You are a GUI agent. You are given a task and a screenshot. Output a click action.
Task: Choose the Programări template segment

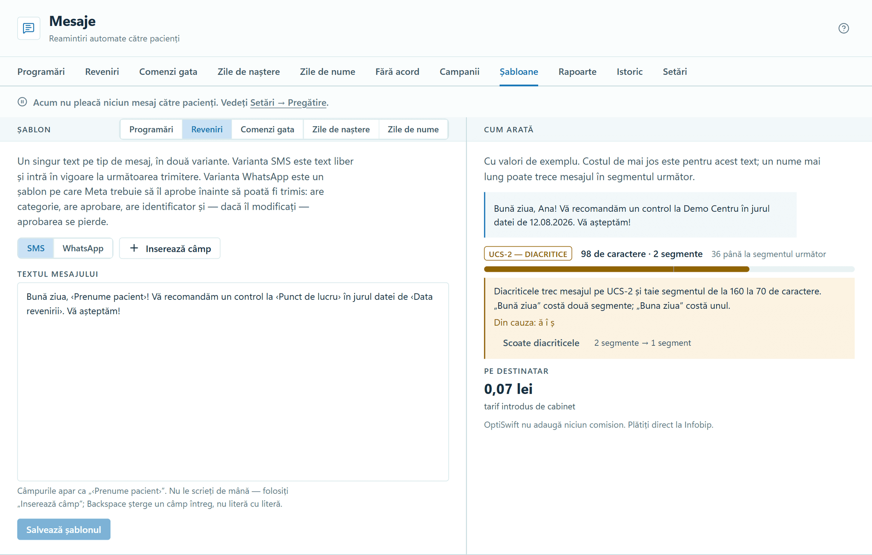pyautogui.click(x=151, y=129)
